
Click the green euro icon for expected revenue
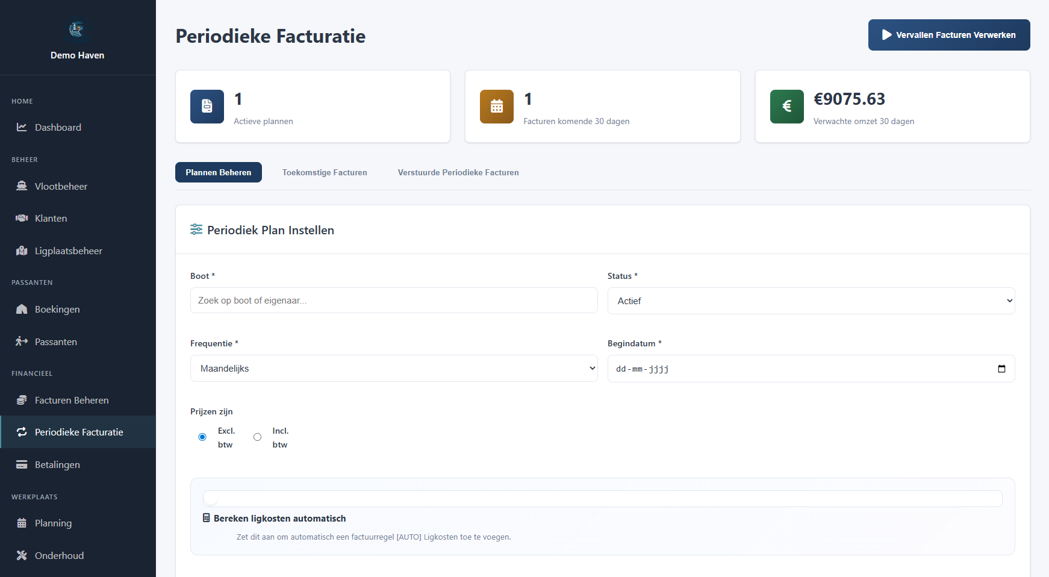point(787,107)
